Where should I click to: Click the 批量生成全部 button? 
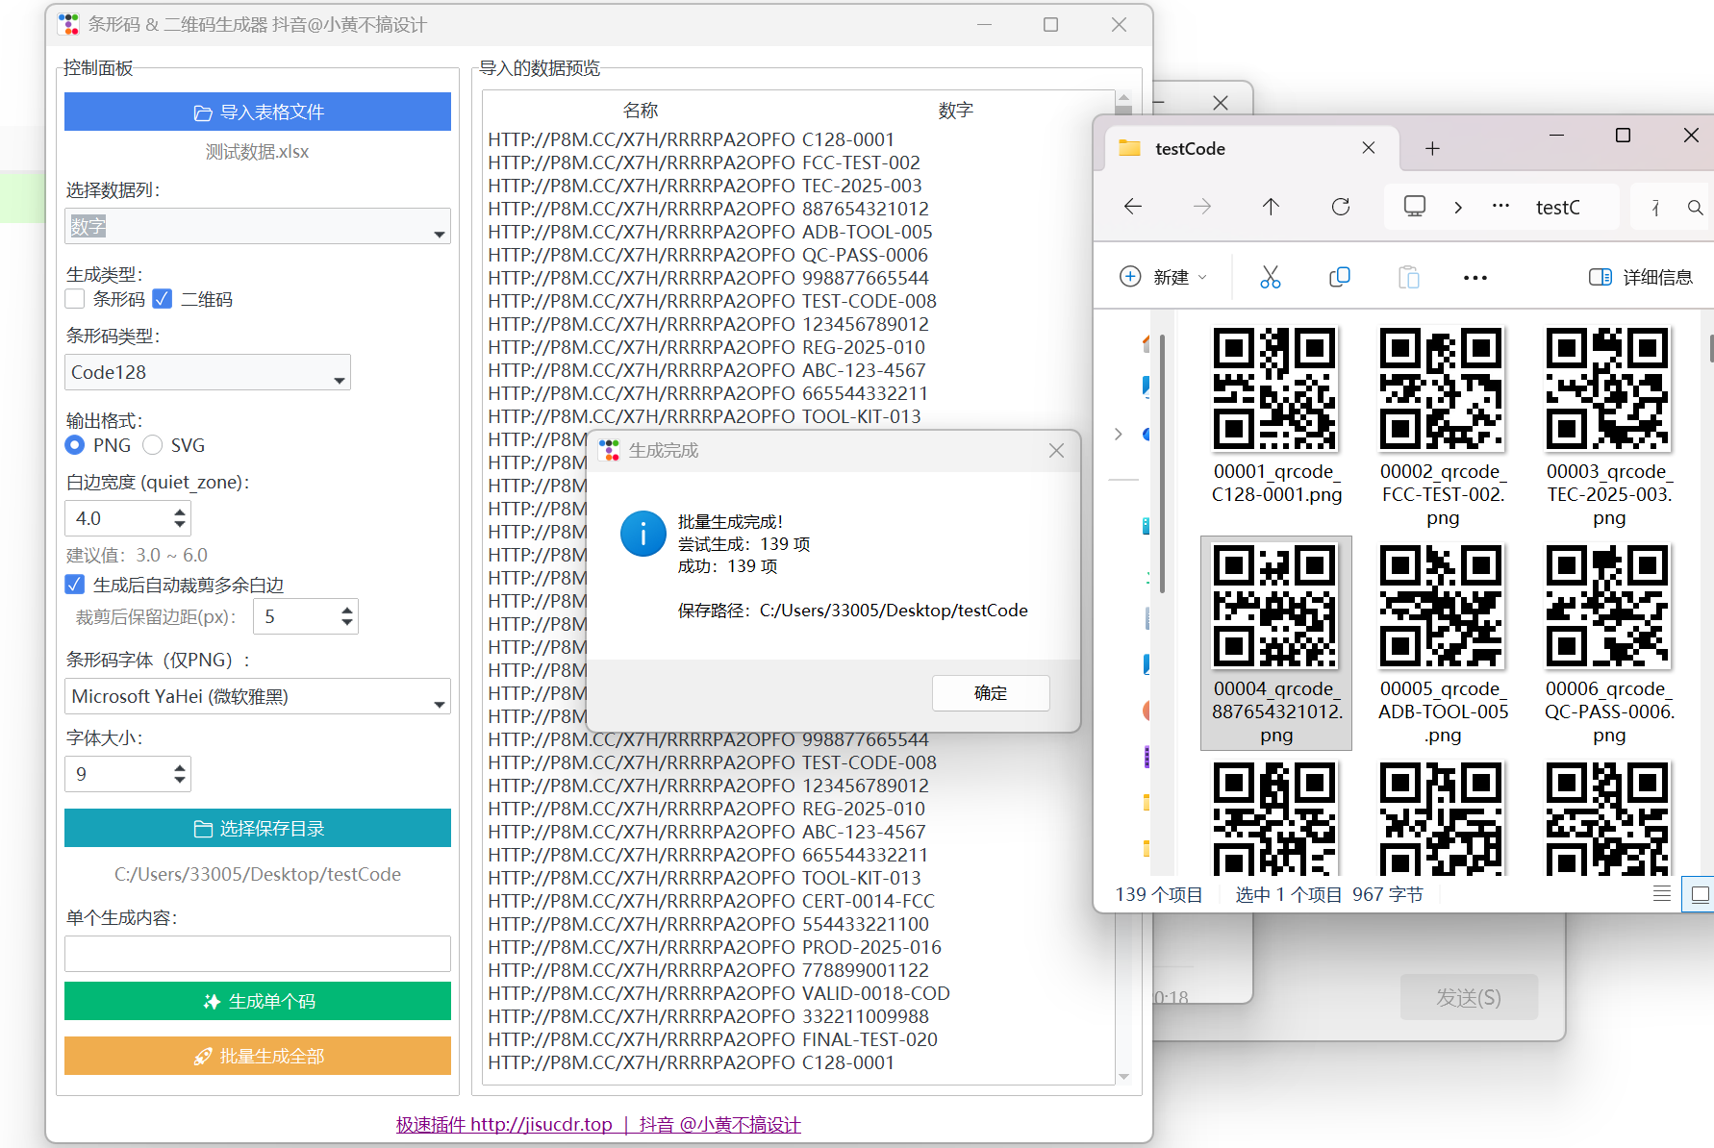click(x=257, y=1056)
